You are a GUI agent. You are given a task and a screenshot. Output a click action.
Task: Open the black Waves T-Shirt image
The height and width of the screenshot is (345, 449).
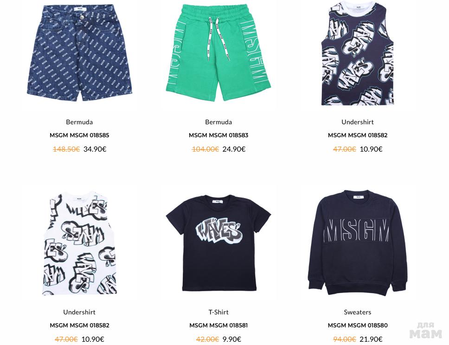click(x=218, y=243)
